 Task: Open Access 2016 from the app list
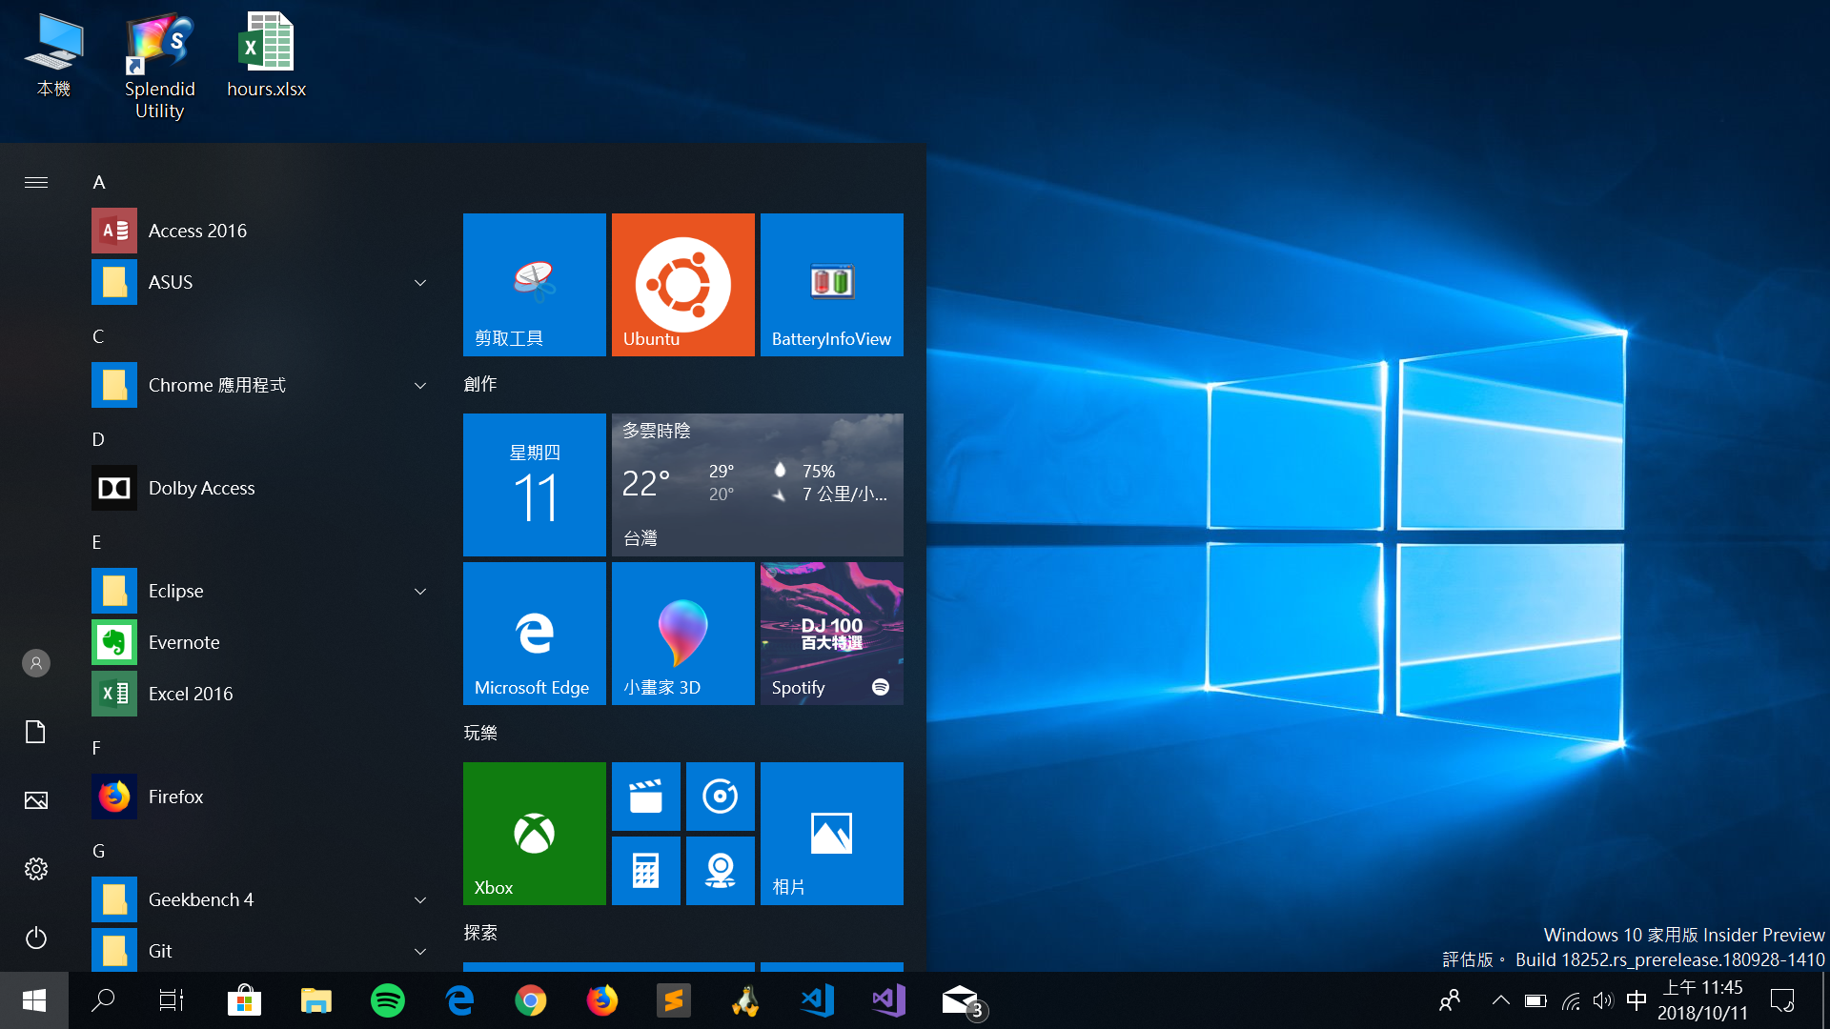click(x=262, y=231)
